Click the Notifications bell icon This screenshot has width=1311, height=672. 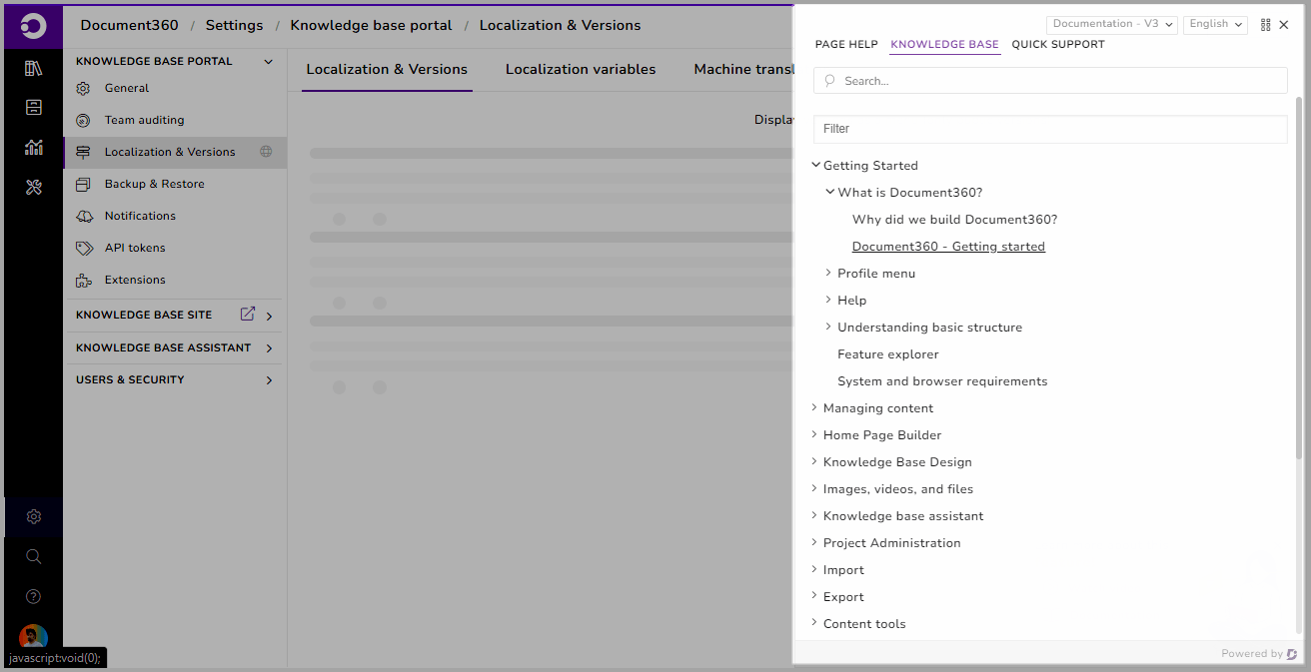(x=84, y=216)
